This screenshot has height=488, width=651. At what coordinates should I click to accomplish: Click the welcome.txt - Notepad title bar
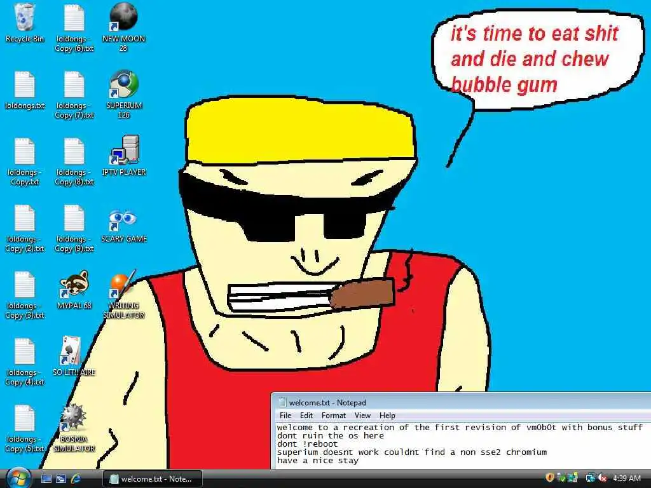[461, 402]
